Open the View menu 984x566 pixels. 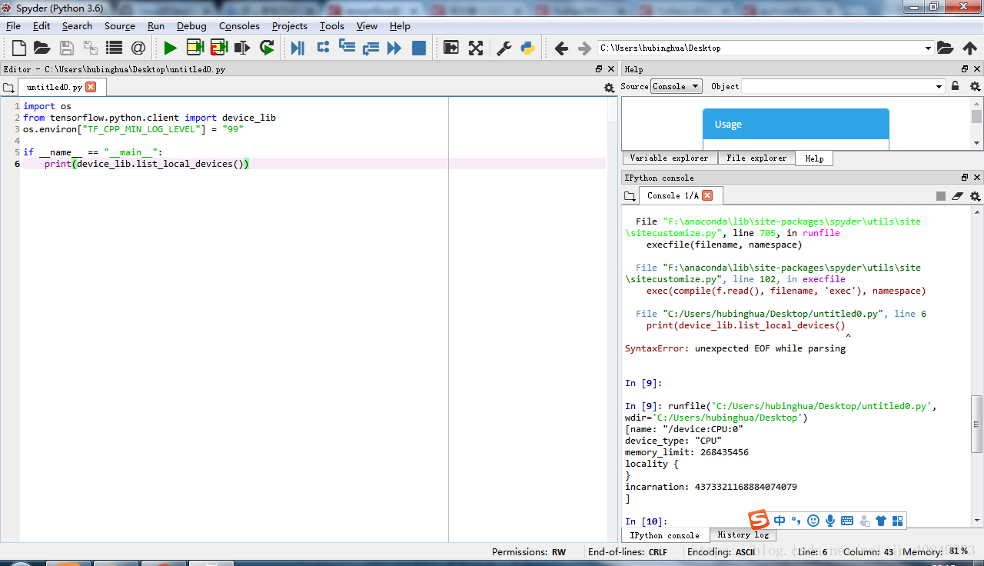[367, 26]
